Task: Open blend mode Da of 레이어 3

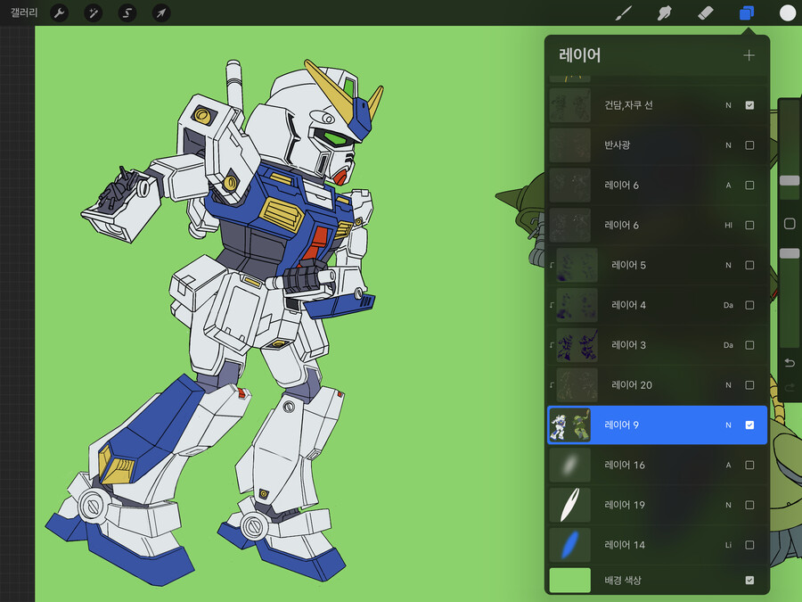Action: pyautogui.click(x=728, y=345)
